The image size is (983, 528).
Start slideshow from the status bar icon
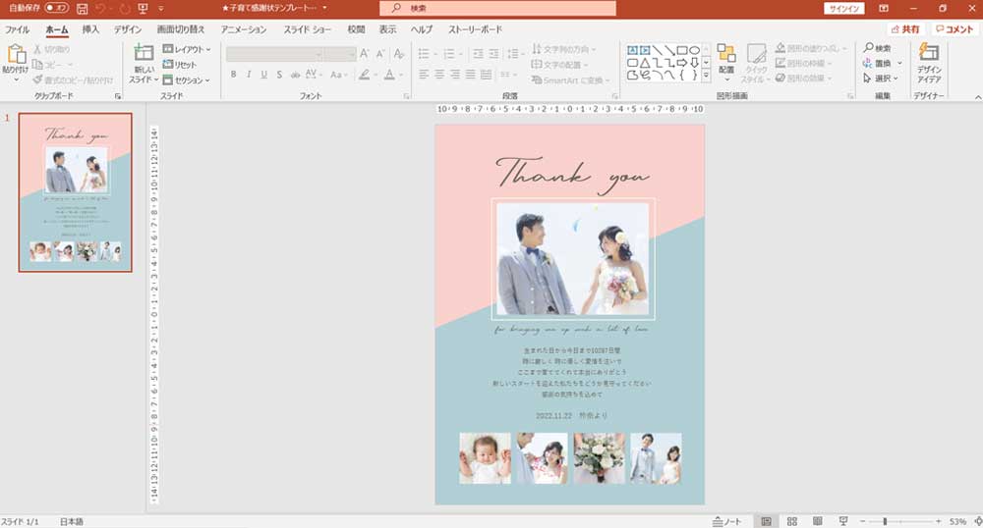click(x=842, y=520)
